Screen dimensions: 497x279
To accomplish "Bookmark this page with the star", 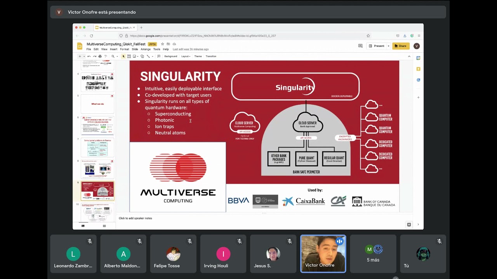I will click(x=368, y=36).
